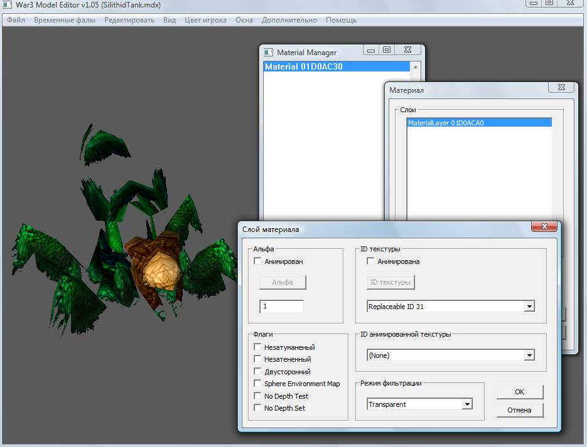Enable the Незатененный flag
Image resolution: width=587 pixels, height=447 pixels.
click(257, 359)
